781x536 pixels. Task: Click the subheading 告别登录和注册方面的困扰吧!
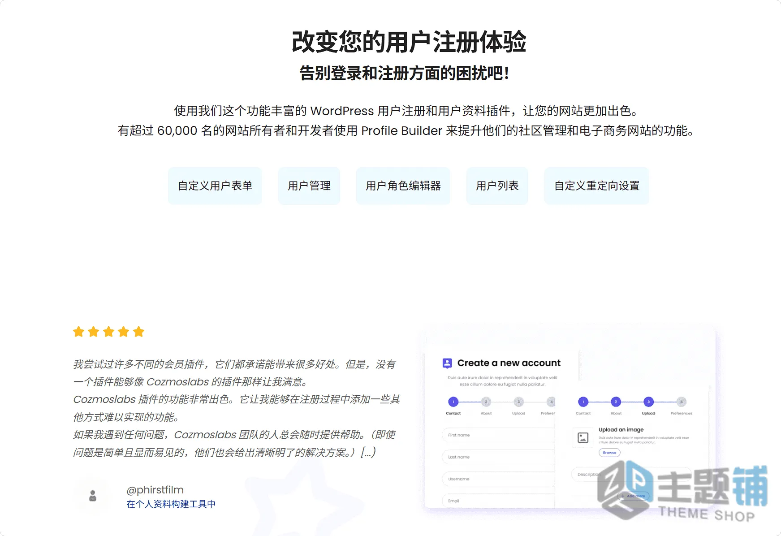[404, 73]
